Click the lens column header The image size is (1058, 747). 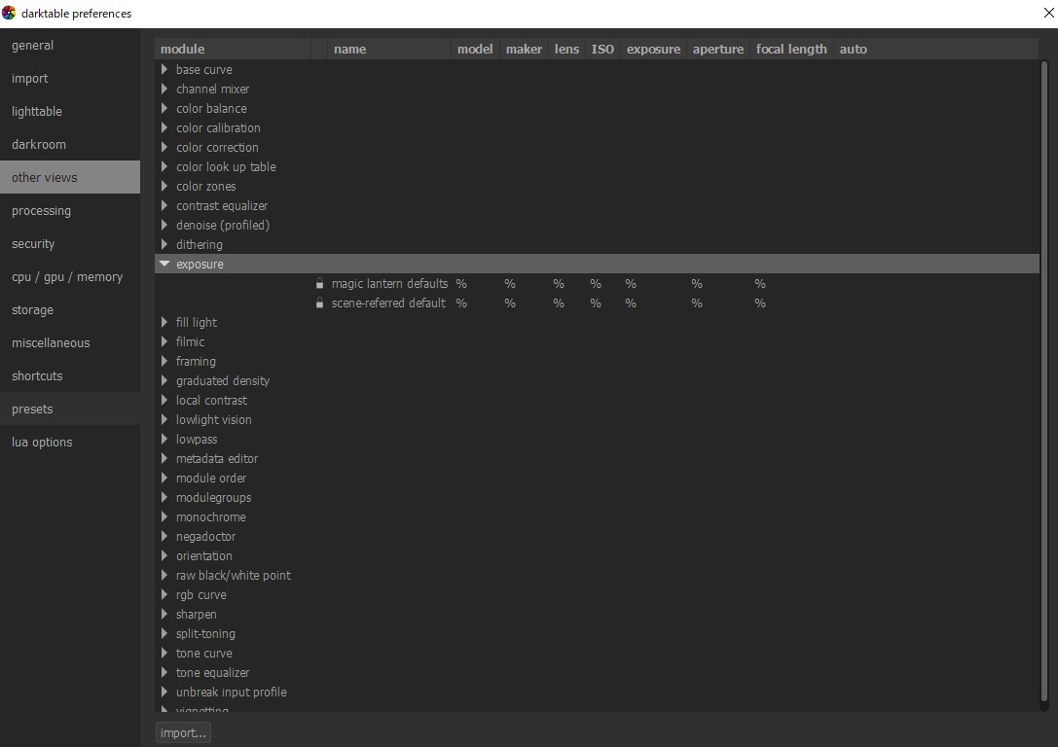tap(566, 50)
